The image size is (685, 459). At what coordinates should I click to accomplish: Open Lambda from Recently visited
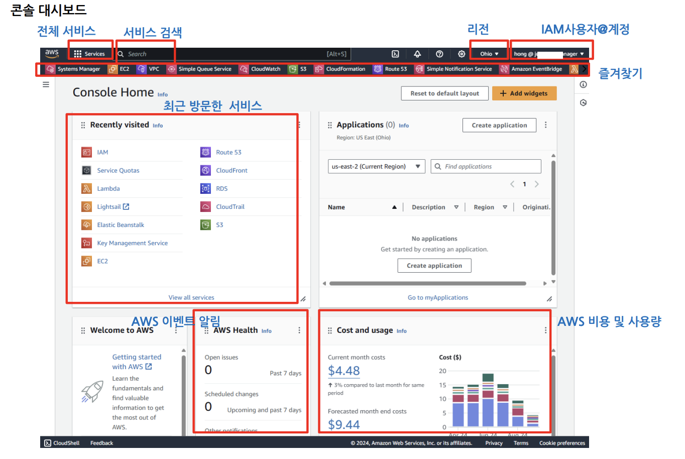coord(108,189)
